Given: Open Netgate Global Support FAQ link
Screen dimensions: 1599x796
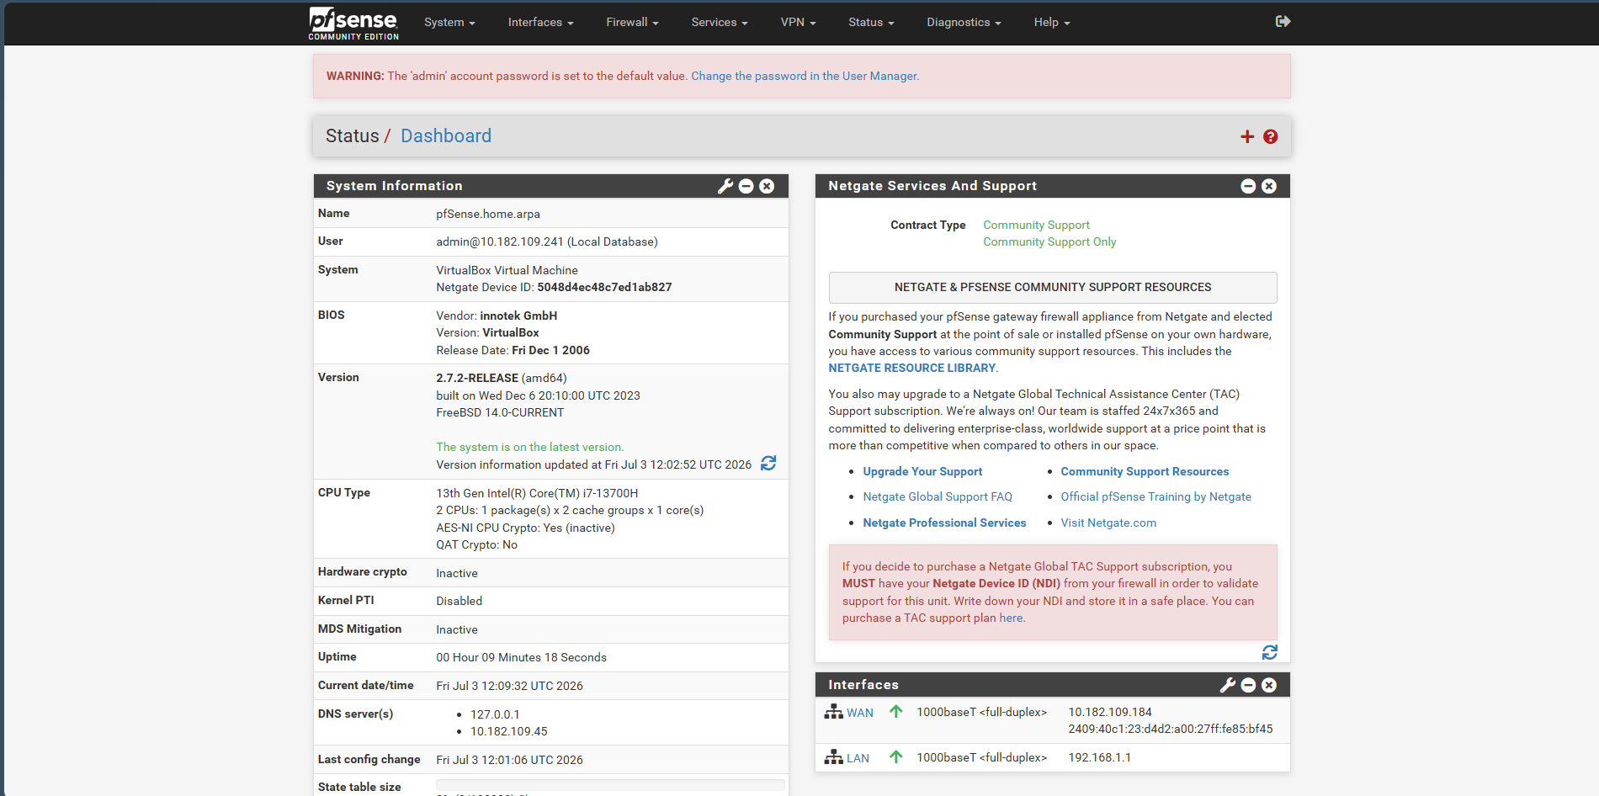Looking at the screenshot, I should (x=938, y=497).
